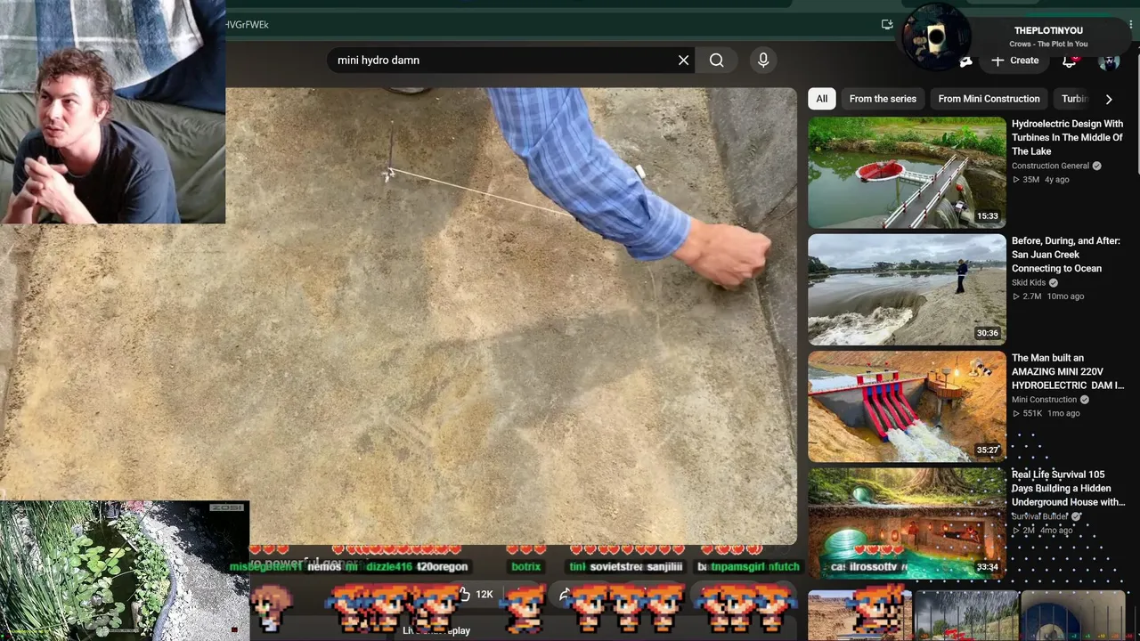Click the '420oregon' username in chat overlay
This screenshot has width=1140, height=641.
(442, 566)
